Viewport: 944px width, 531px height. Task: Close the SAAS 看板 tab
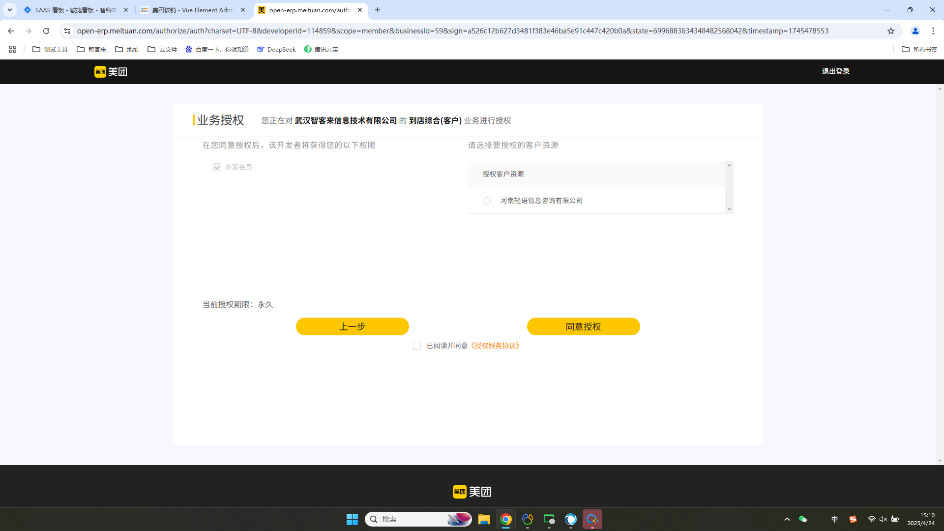point(126,10)
